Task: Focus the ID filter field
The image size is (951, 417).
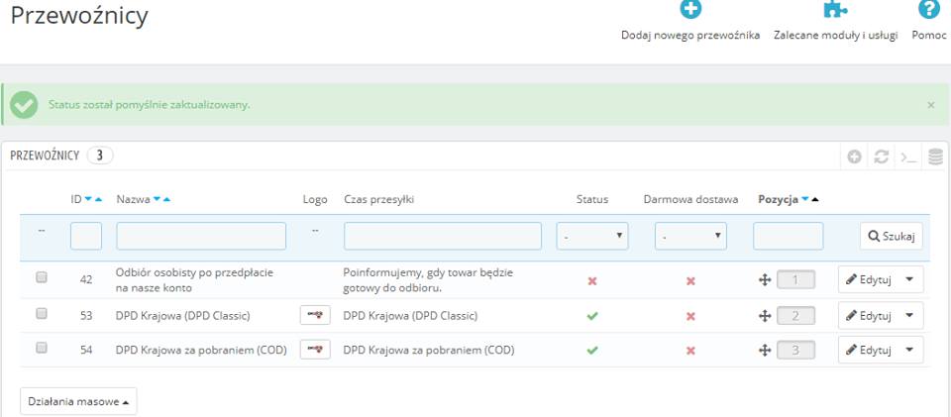Action: point(86,236)
